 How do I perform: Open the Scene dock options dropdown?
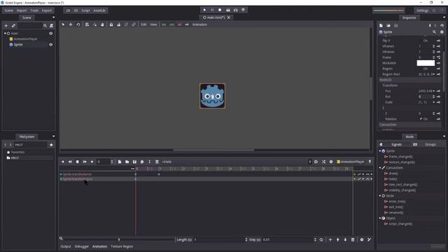tap(53, 17)
